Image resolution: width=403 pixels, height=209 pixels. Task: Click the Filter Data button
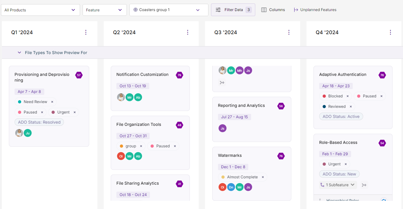[x=233, y=10]
